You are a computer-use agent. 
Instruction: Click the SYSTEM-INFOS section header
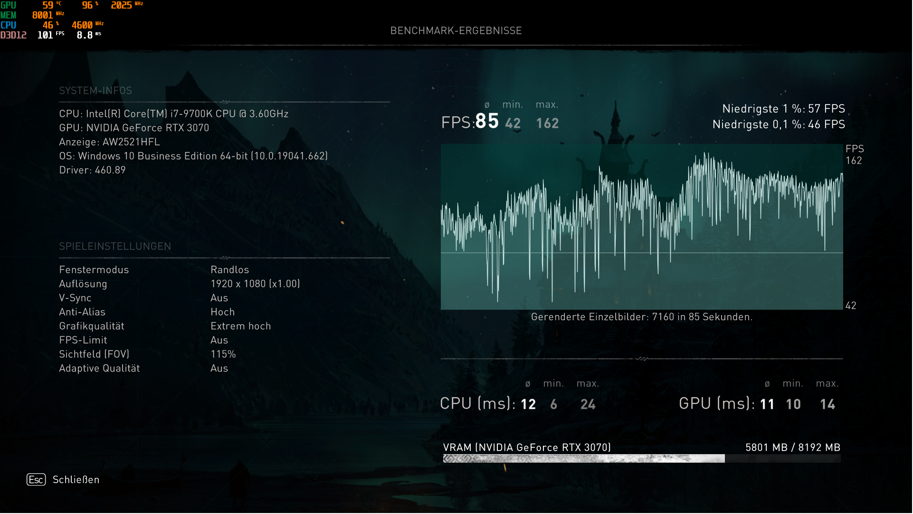click(95, 91)
